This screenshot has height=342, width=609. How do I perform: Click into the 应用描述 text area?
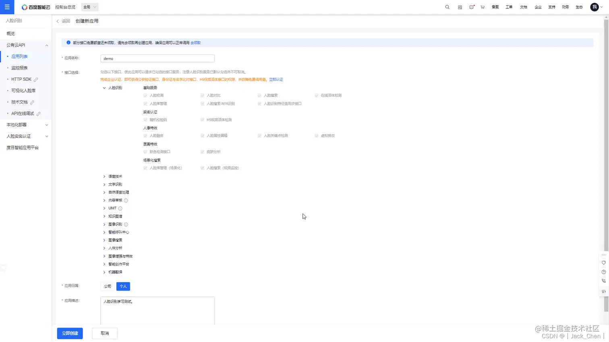[x=157, y=311]
